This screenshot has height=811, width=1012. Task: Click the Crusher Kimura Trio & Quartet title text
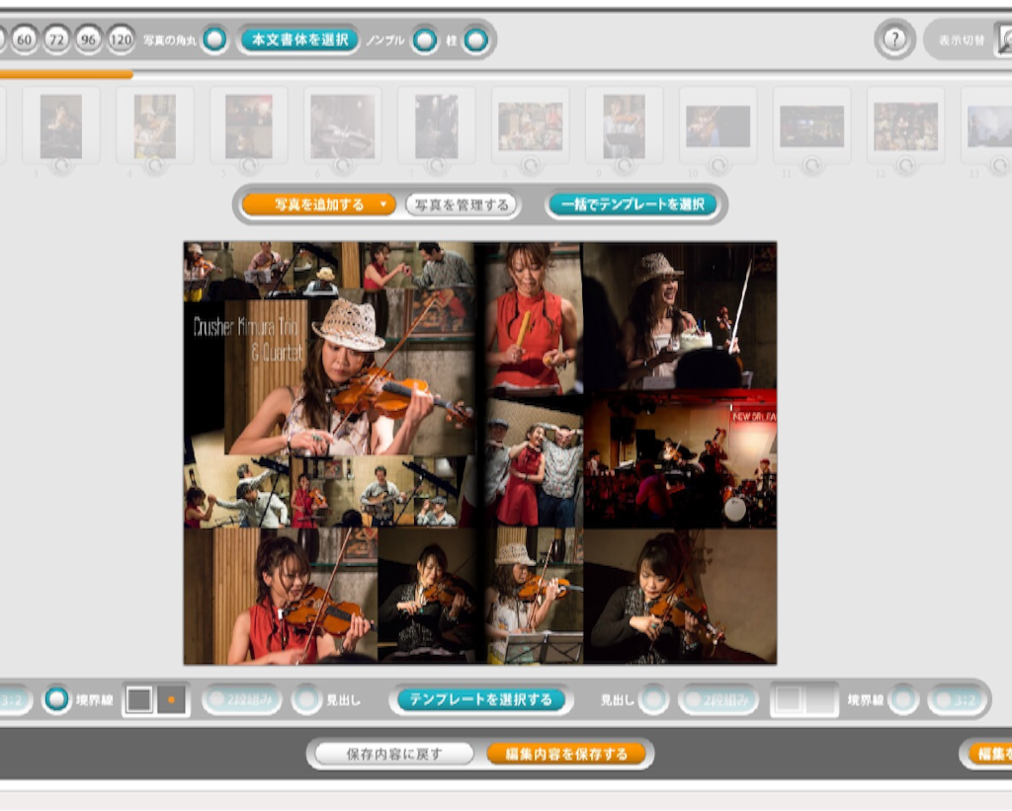point(248,340)
